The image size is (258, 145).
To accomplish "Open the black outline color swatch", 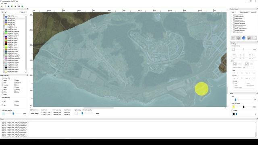I will 233,114.
